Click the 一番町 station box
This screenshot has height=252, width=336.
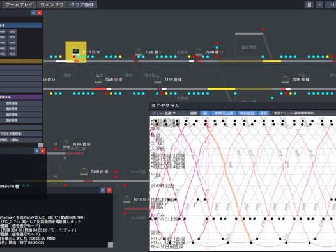click(127, 75)
